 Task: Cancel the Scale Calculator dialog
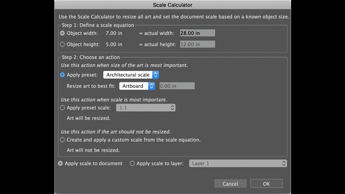pyautogui.click(x=230, y=184)
